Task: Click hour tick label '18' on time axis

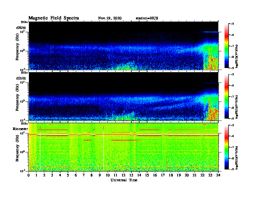Action: (x=171, y=175)
